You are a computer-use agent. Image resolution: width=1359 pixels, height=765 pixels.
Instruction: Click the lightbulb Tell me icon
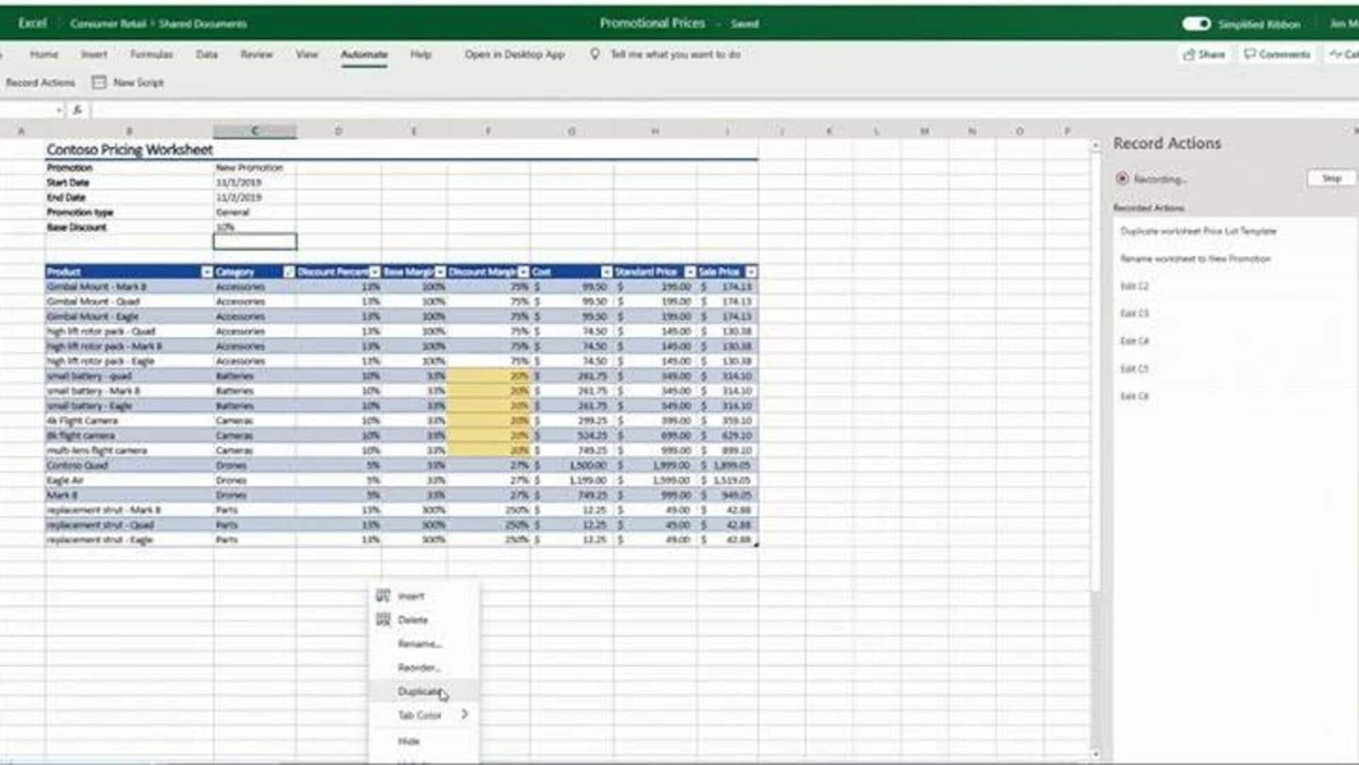coord(595,54)
